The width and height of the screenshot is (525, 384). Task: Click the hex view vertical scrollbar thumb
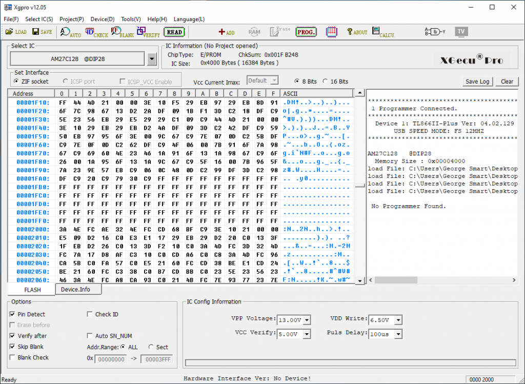click(359, 185)
